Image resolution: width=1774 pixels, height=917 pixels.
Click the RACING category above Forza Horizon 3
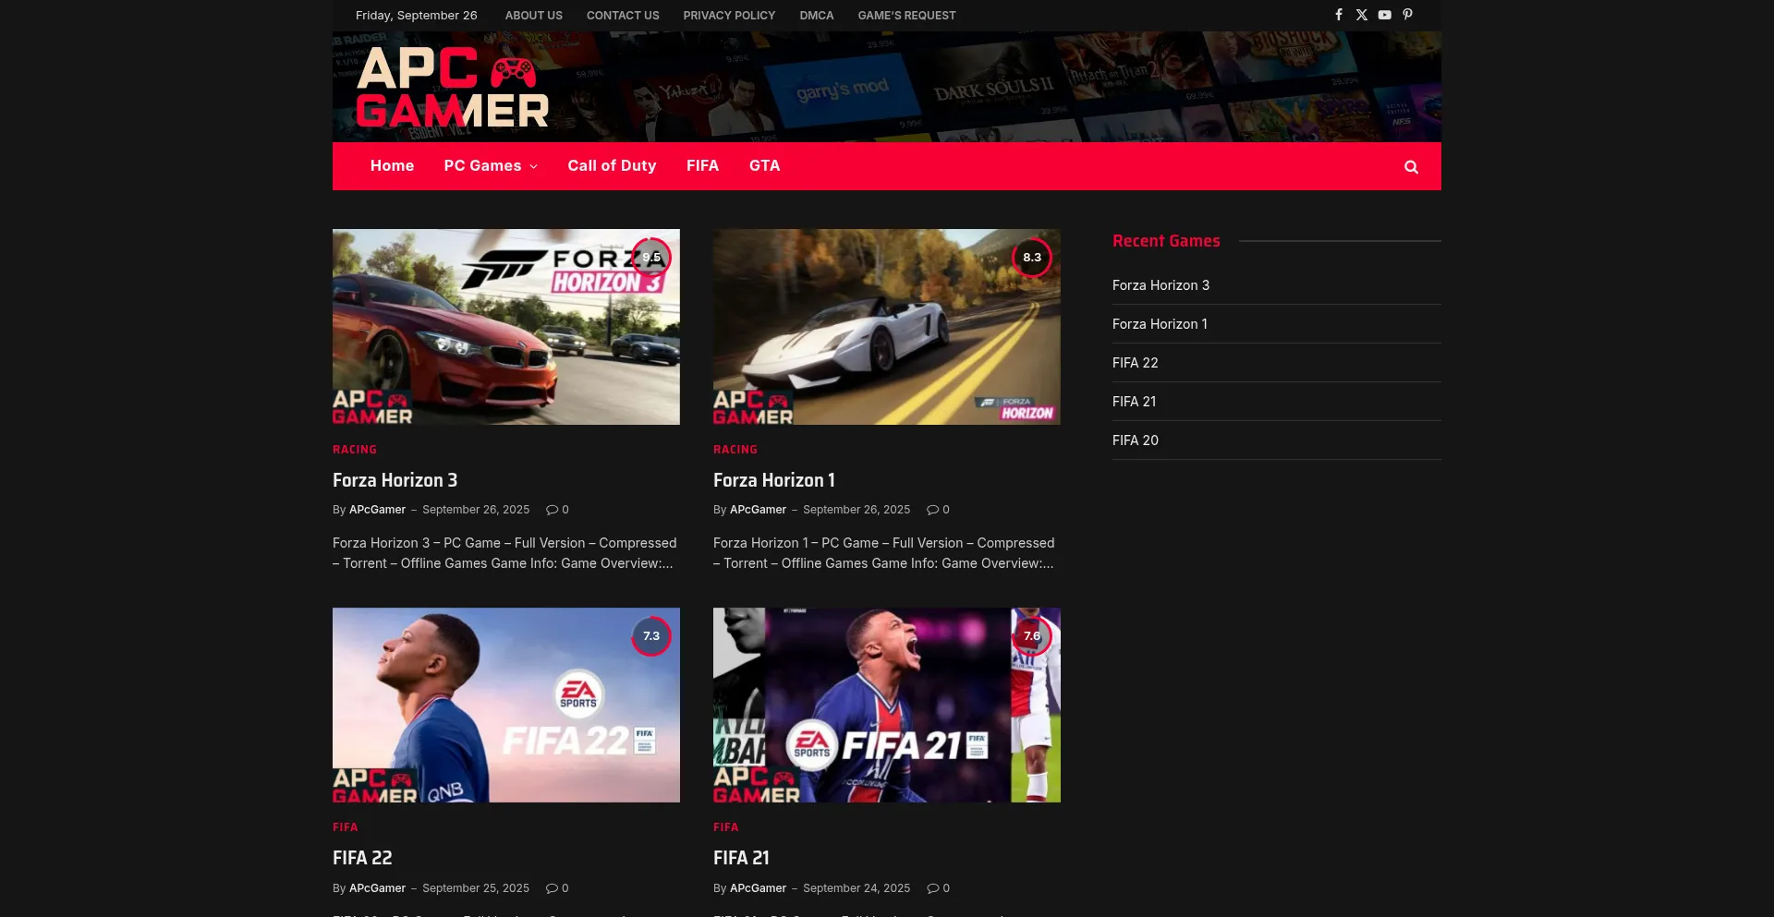pyautogui.click(x=355, y=450)
